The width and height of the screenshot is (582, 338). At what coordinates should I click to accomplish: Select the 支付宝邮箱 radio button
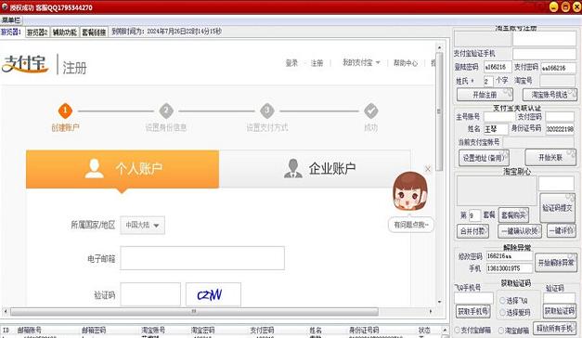pos(458,330)
